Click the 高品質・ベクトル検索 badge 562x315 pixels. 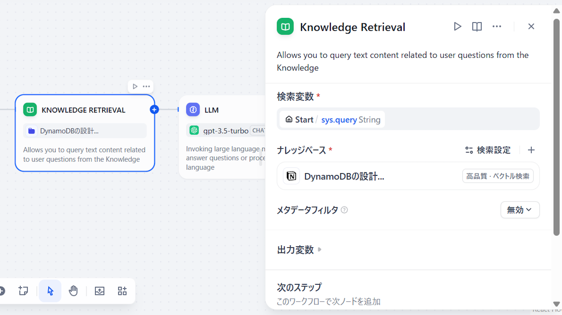coord(498,176)
